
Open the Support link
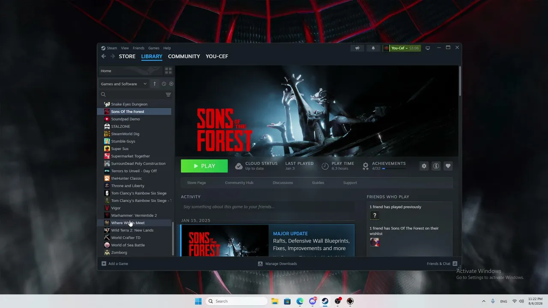[x=350, y=183]
